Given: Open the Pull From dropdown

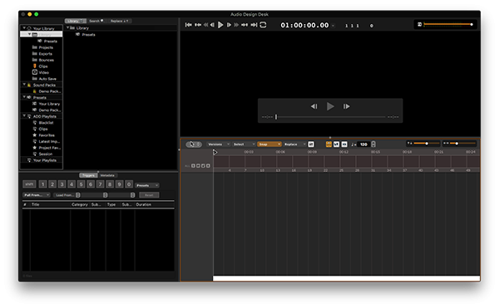Looking at the screenshot, I should pos(37,195).
